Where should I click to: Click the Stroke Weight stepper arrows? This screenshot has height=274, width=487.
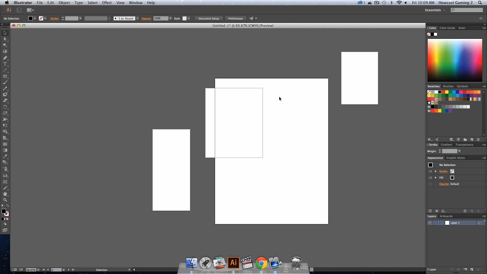pyautogui.click(x=440, y=151)
